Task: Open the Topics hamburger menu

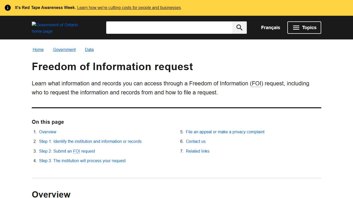Action: 304,27
